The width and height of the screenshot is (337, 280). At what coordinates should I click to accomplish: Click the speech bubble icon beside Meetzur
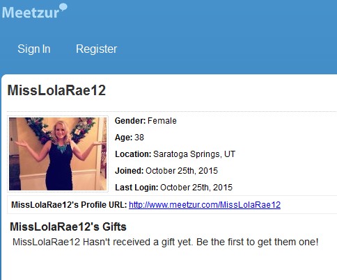[63, 7]
